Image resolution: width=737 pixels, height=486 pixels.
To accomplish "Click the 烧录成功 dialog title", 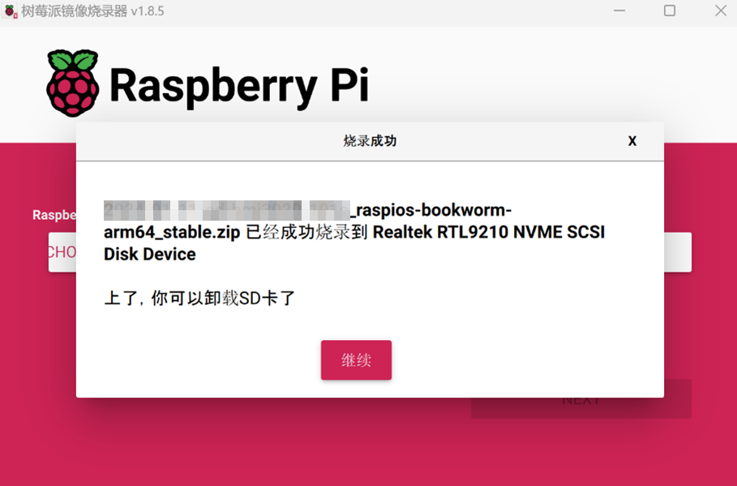I will tap(370, 140).
